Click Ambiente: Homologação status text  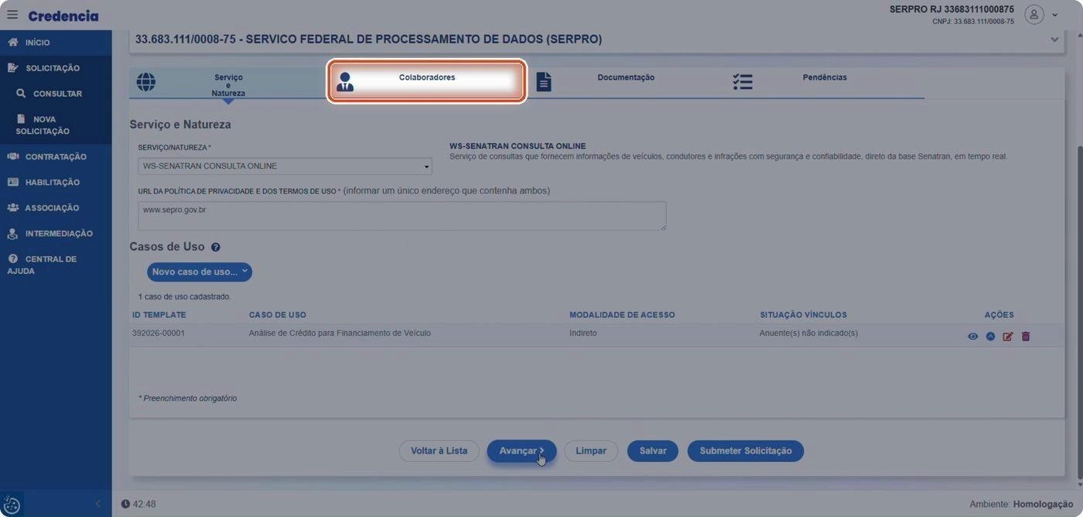tap(1021, 505)
